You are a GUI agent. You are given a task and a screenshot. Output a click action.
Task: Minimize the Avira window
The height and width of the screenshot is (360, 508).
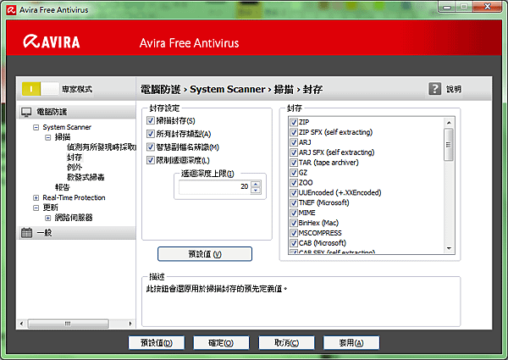click(x=447, y=7)
